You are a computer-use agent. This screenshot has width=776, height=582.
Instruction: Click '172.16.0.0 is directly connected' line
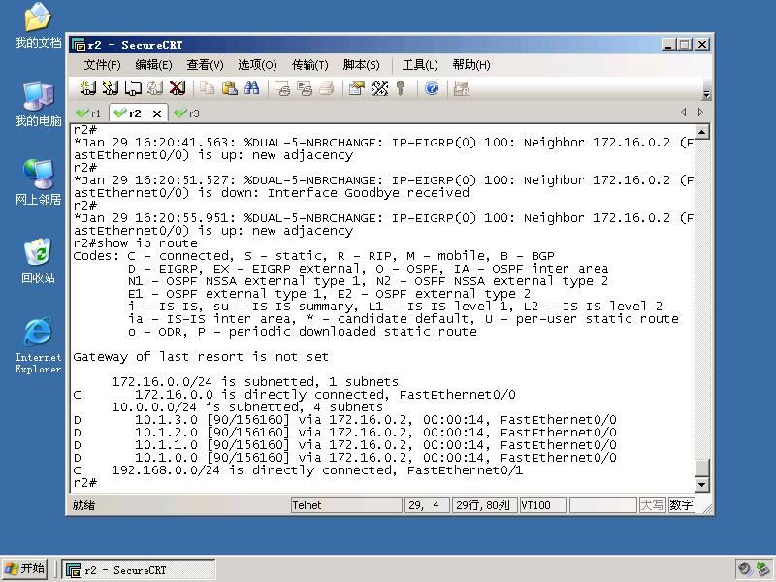pyautogui.click(x=295, y=395)
